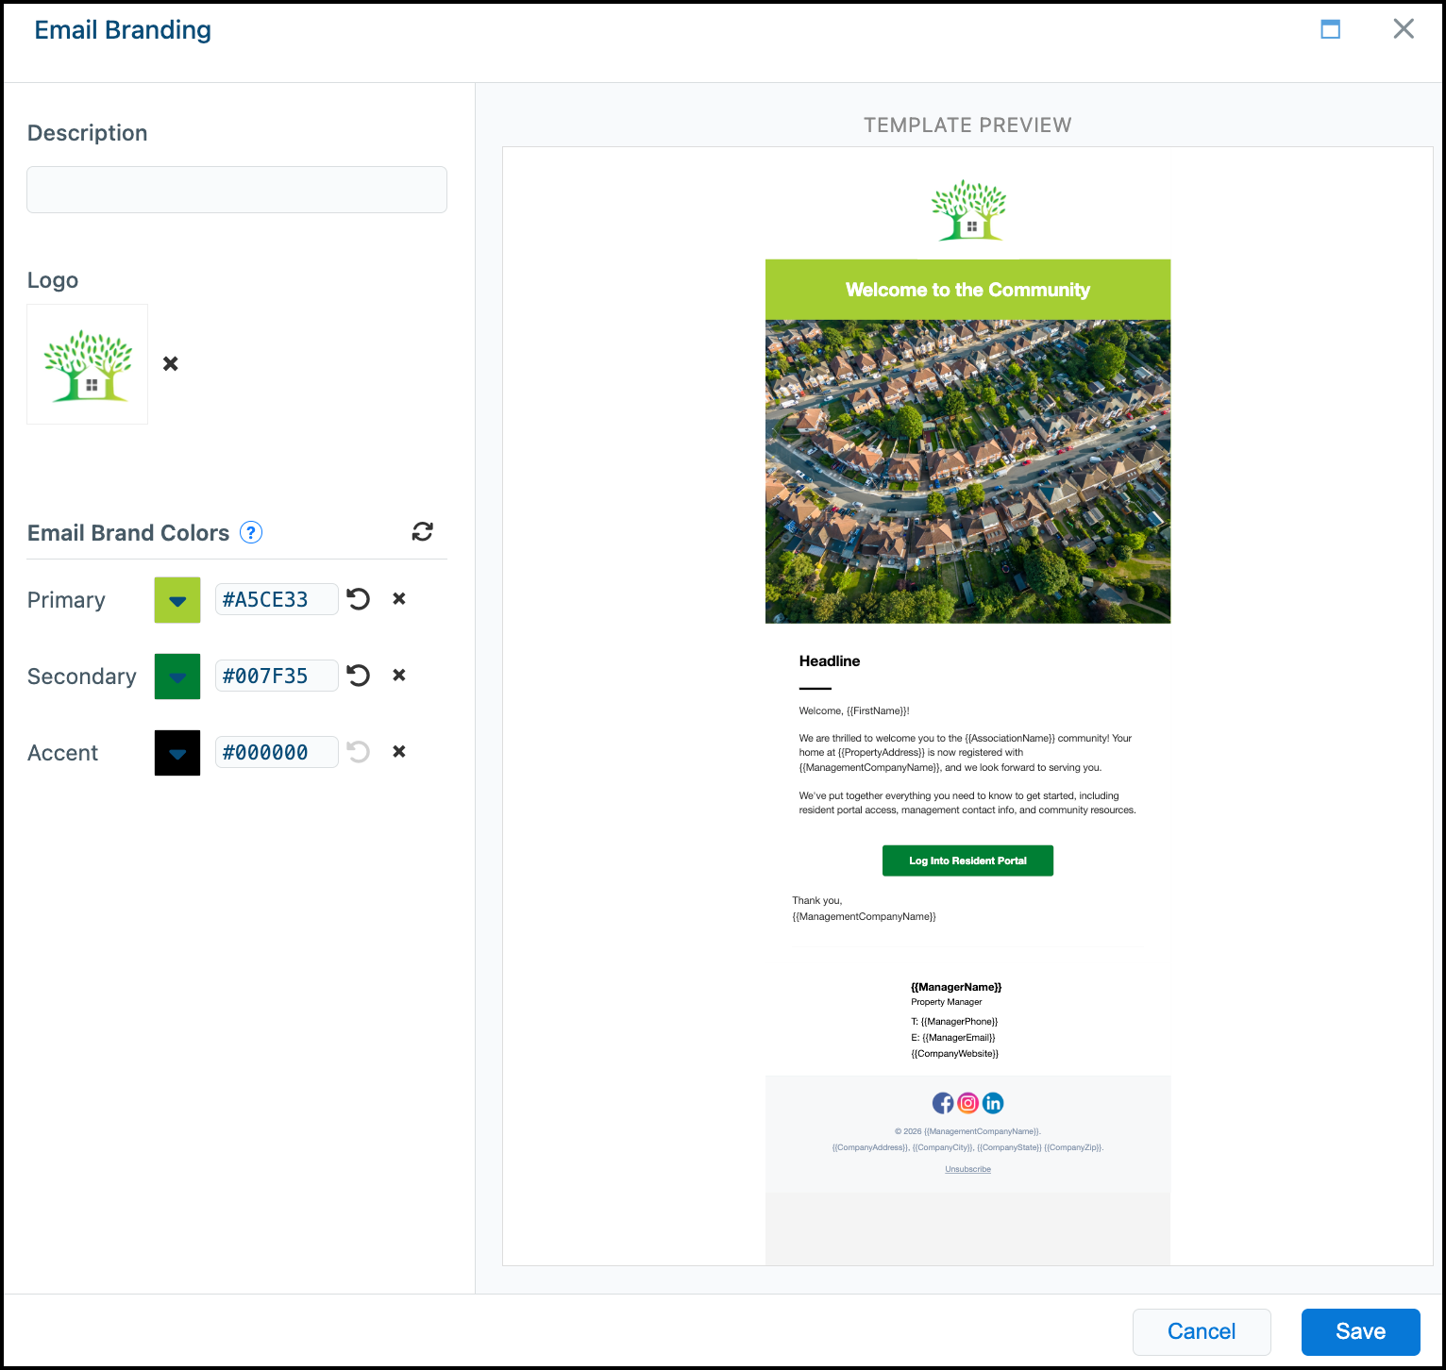Click the aerial neighborhood photo in preview
1446x1370 pixels.
tap(967, 472)
